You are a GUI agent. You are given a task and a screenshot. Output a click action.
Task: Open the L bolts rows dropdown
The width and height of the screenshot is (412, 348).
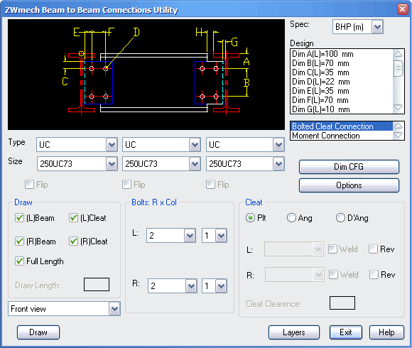(171, 235)
